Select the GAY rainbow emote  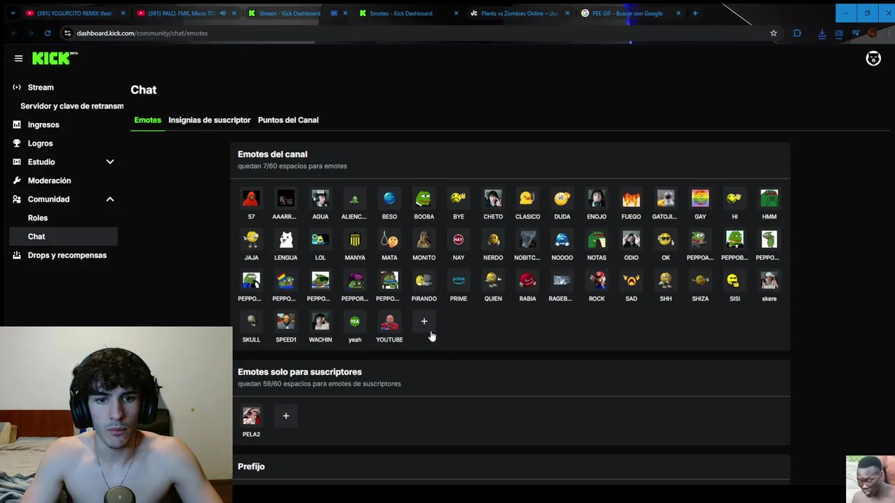click(700, 199)
